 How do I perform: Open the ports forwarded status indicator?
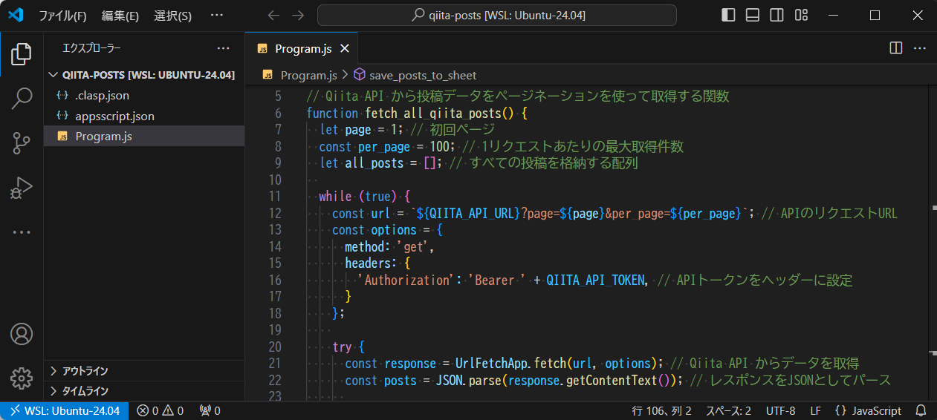(210, 410)
